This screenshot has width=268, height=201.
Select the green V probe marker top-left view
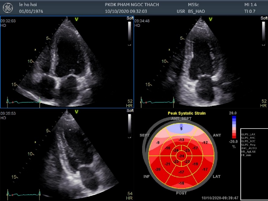[76, 19]
